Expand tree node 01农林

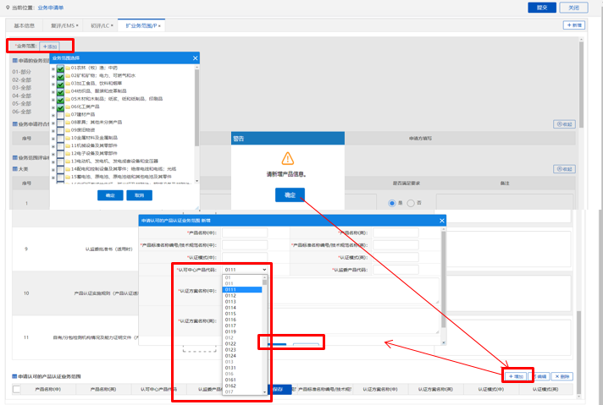(x=53, y=69)
